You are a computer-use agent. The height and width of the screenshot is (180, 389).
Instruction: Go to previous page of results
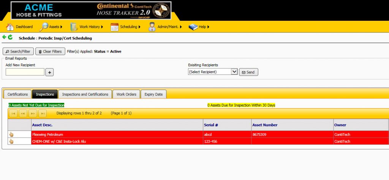[x=23, y=113]
